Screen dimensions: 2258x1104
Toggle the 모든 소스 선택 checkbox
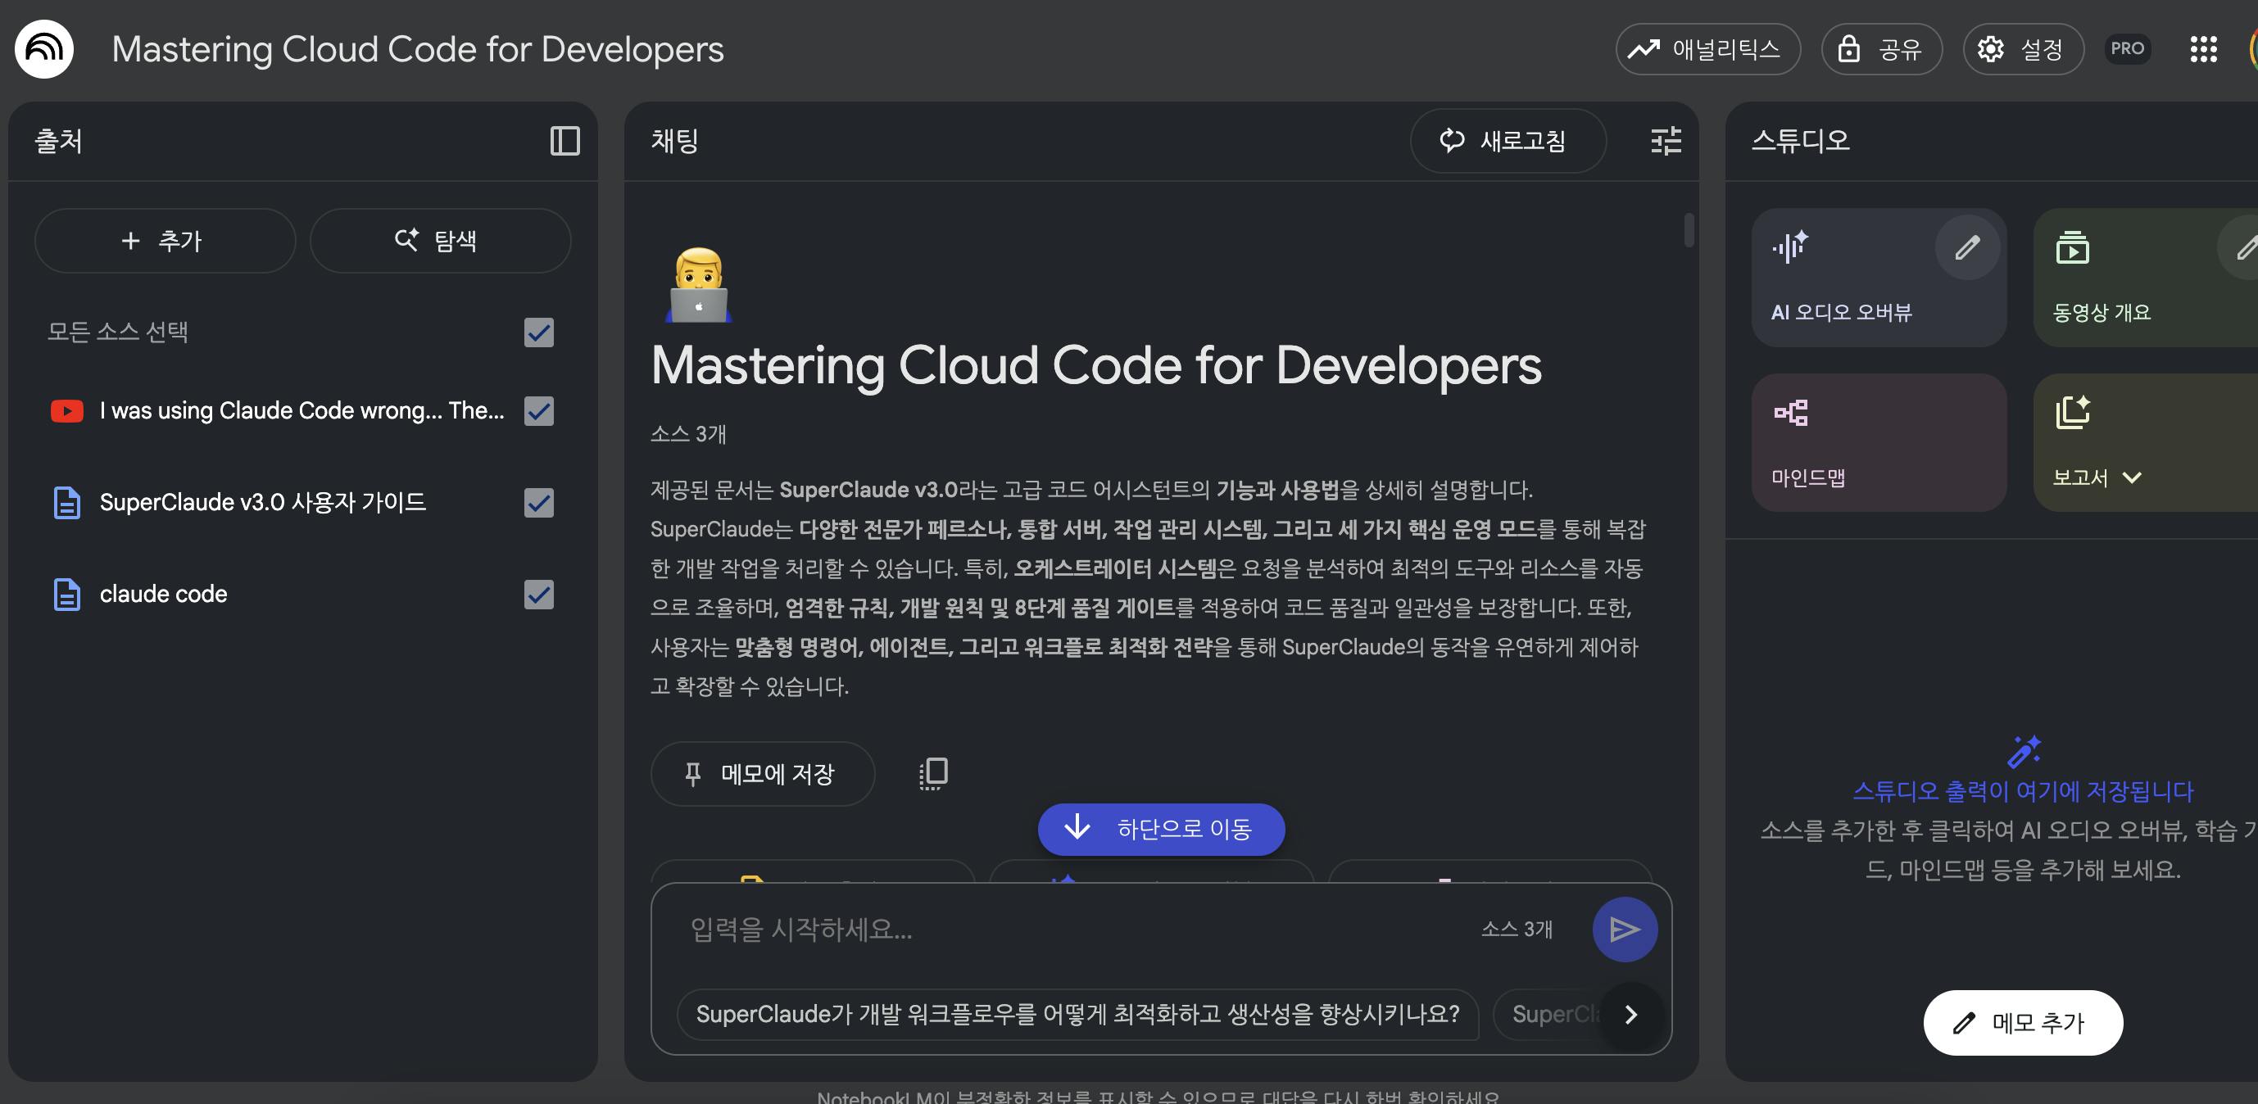coord(538,332)
